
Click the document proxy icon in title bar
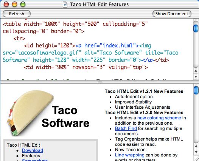coord(65,5)
